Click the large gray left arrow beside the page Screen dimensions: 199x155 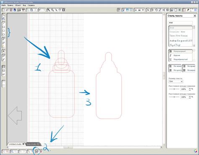(x=15, y=116)
